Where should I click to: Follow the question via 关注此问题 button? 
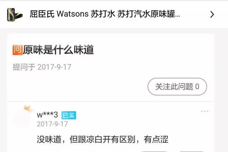click(x=177, y=87)
